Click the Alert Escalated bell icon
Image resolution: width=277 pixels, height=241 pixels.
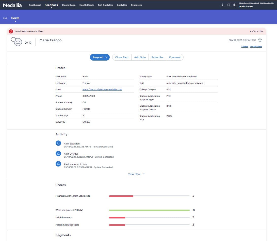point(58,143)
